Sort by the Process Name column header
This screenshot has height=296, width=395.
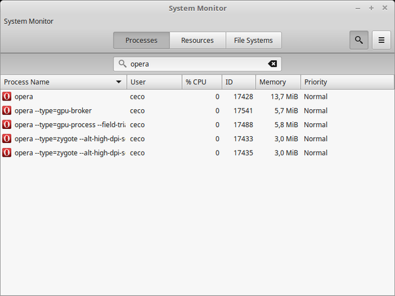[64, 82]
